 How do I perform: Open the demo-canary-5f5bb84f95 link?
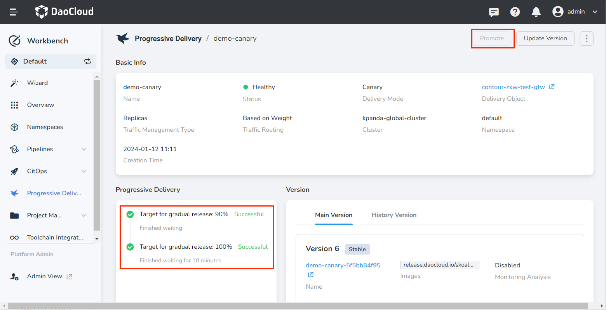(343, 265)
